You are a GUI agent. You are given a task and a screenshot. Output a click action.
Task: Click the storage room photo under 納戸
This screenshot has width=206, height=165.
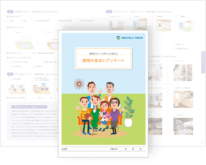[183, 99]
